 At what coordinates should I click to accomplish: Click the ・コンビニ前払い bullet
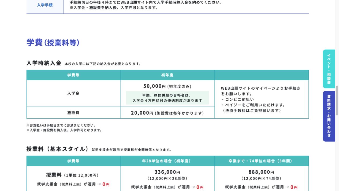[237, 99]
